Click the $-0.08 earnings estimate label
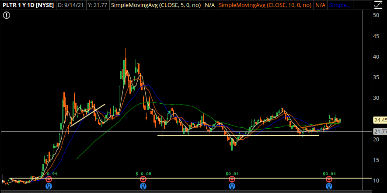Image resolution: width=387 pixels, height=193 pixels. pos(143,174)
